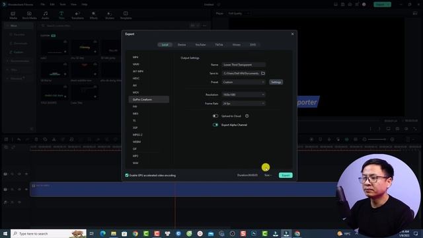Open File Explorer from the taskbar

[x=114, y=233]
